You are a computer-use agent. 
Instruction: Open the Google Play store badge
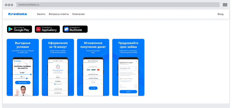[x=19, y=29]
